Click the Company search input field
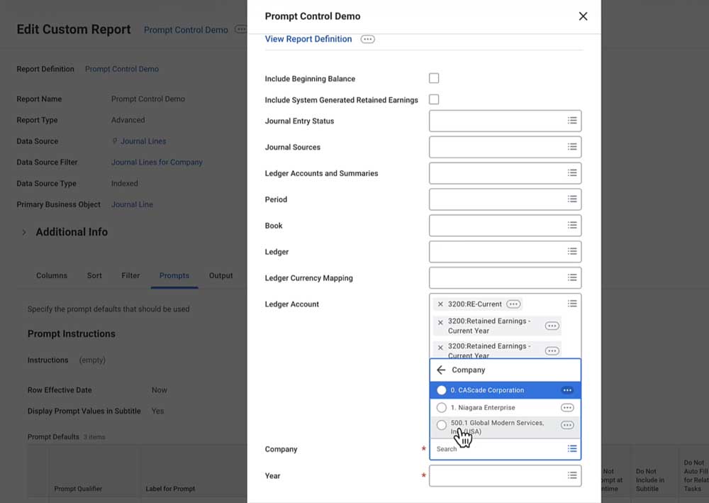Image resolution: width=709 pixels, height=503 pixels. (x=496, y=449)
